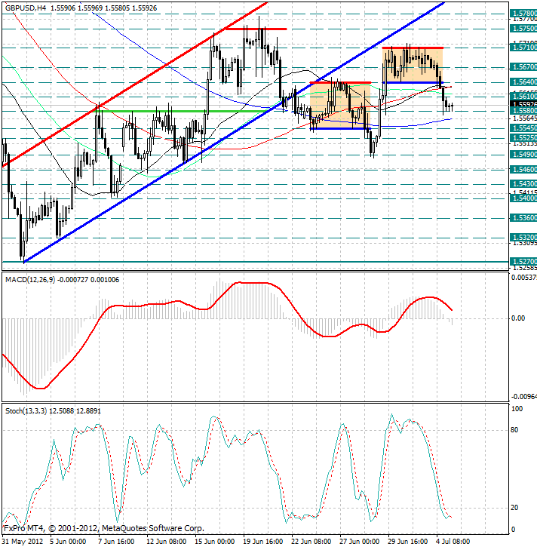
Task: Select the red resistance line near 1.5750
Action: pos(256,29)
